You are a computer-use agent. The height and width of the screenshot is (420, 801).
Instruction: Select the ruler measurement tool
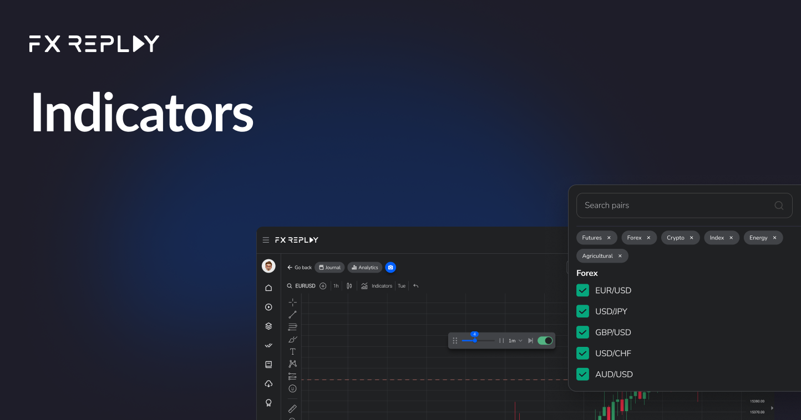tap(292, 409)
